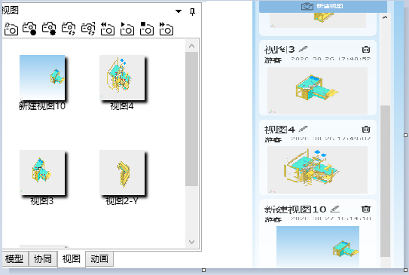Image resolution: width=409 pixels, height=275 pixels.
Task: Click the fast-forward camera icon
Action: coord(166,29)
